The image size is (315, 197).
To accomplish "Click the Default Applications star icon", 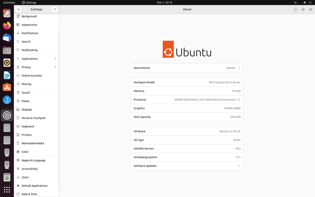I will [18, 186].
